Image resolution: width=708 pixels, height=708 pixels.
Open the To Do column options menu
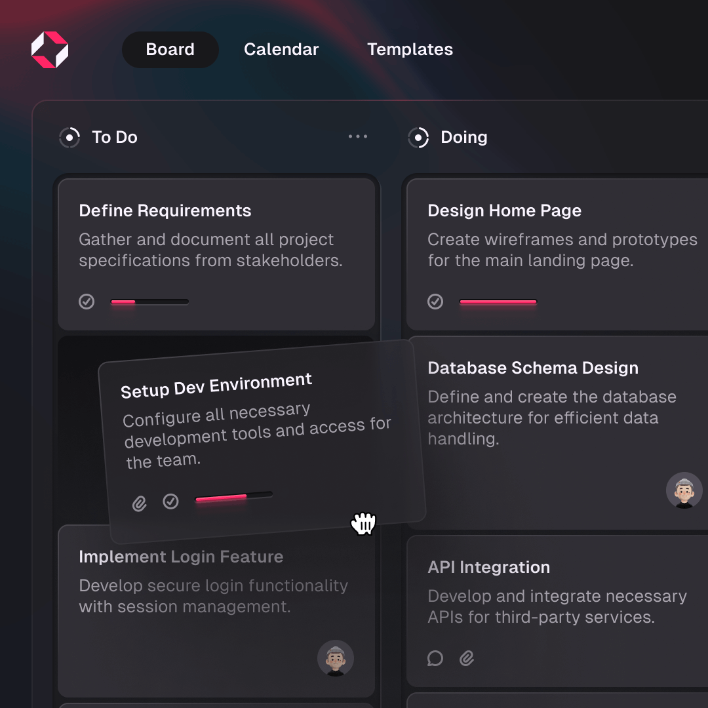point(358,136)
